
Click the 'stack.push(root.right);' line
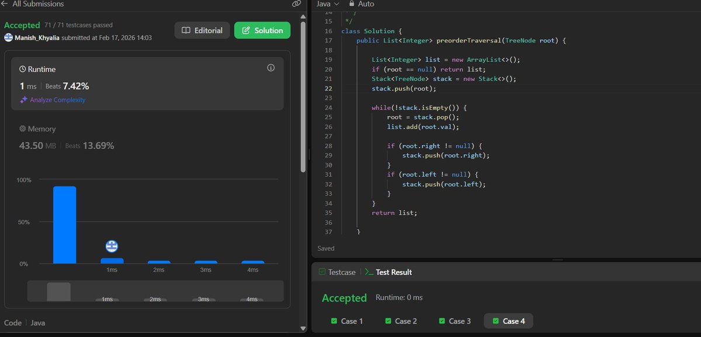[445, 156]
